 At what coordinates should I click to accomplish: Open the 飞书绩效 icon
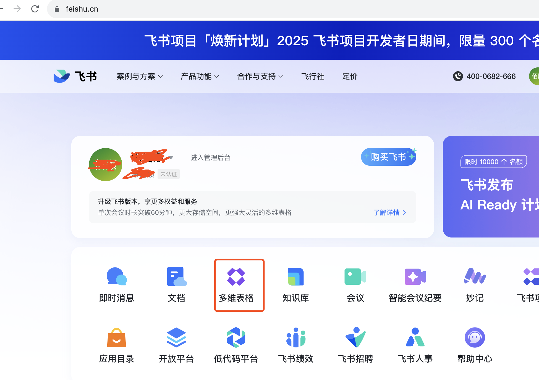tap(295, 338)
